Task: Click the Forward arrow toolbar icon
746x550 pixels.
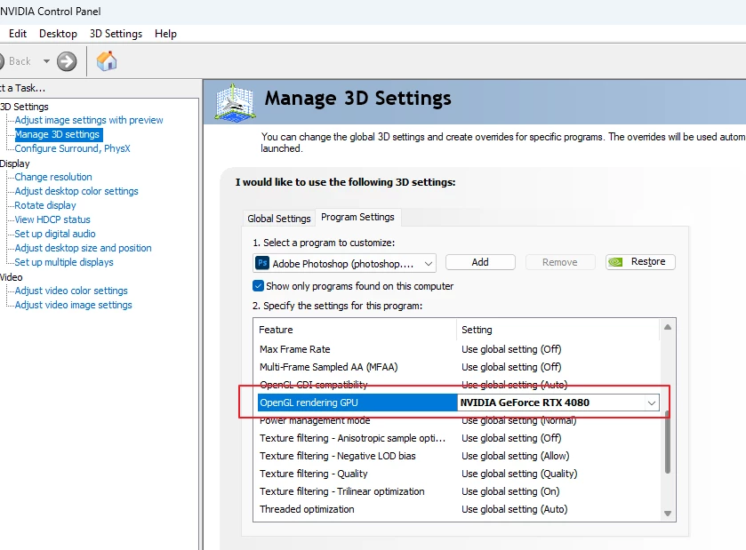Action: (67, 61)
